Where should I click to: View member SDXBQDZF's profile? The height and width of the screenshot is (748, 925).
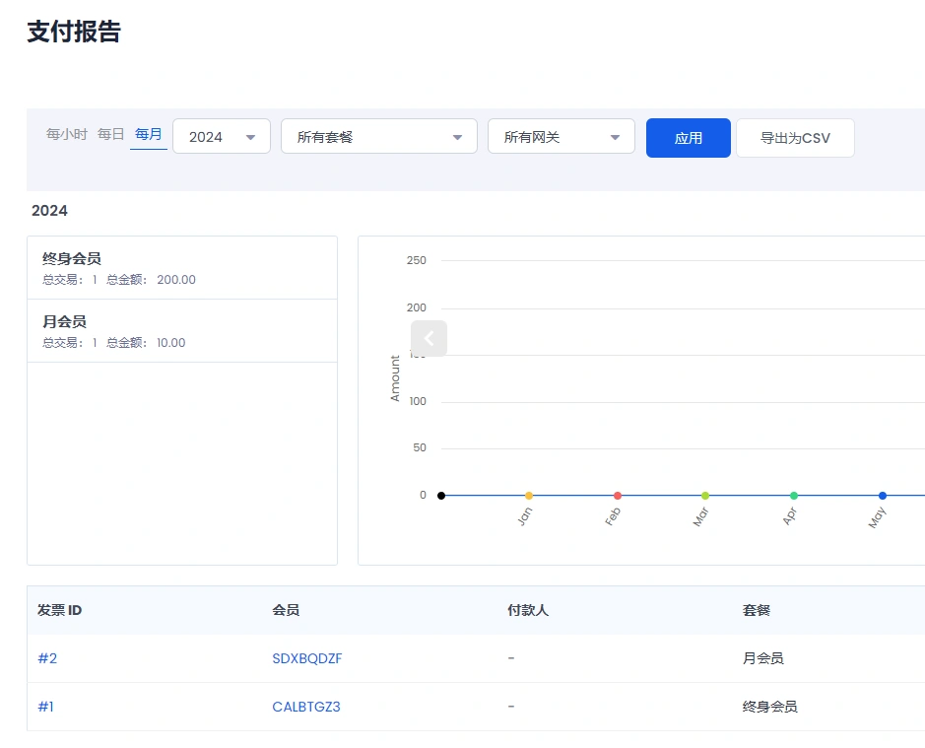coord(306,658)
